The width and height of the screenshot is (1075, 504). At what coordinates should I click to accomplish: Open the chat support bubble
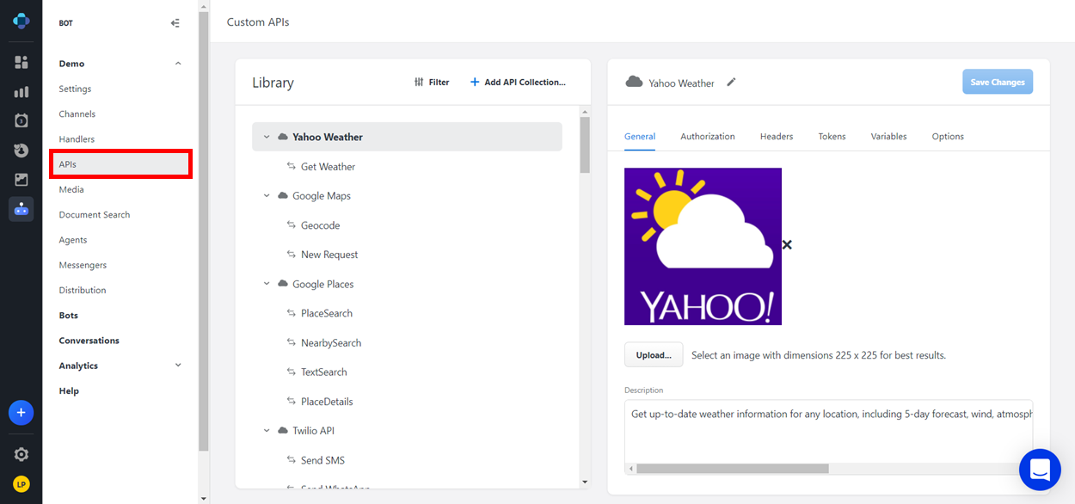(1040, 470)
